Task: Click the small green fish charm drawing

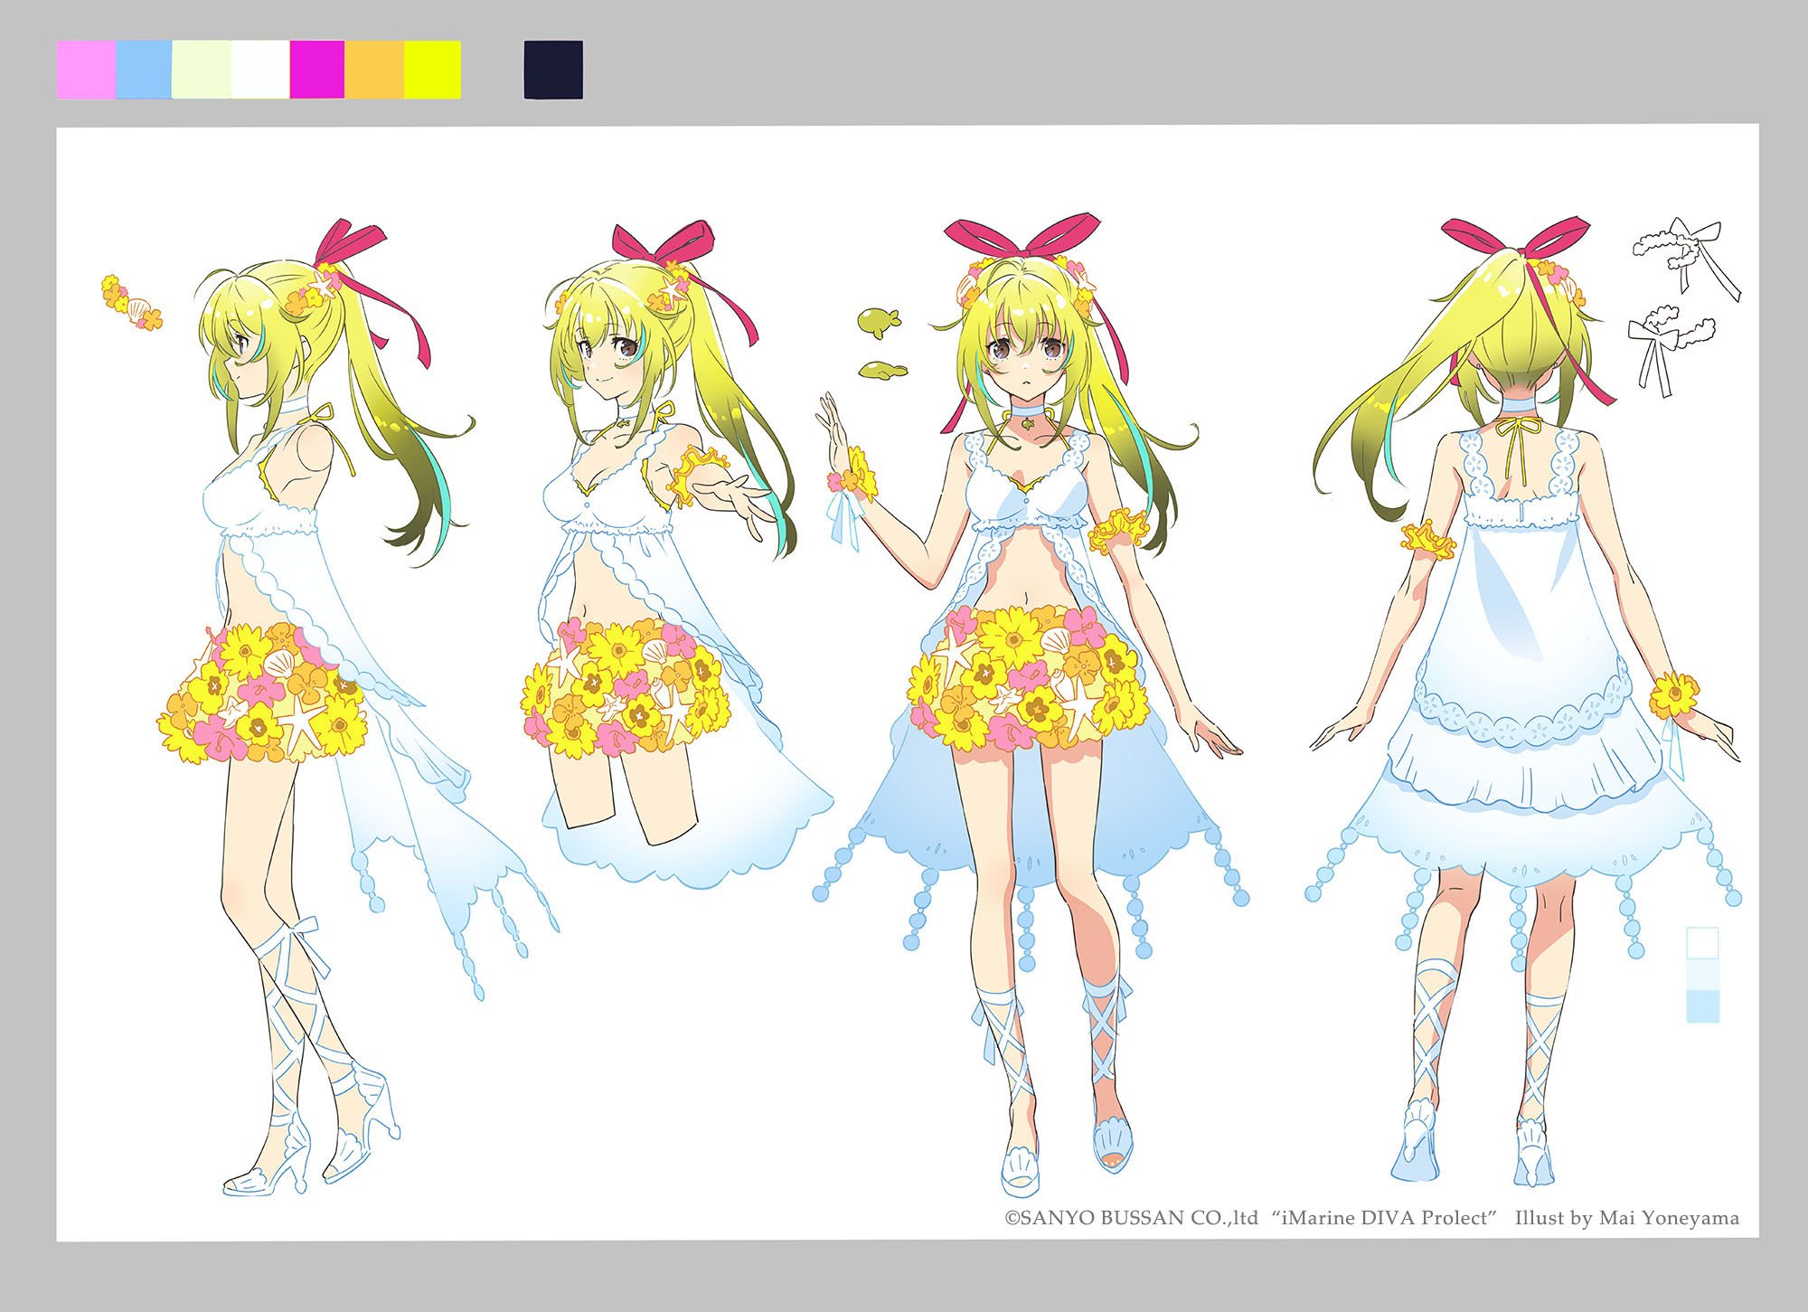Action: point(878,321)
